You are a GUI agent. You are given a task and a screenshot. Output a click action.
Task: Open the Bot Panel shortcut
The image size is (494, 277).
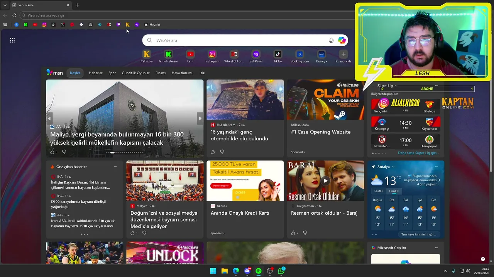[256, 56]
